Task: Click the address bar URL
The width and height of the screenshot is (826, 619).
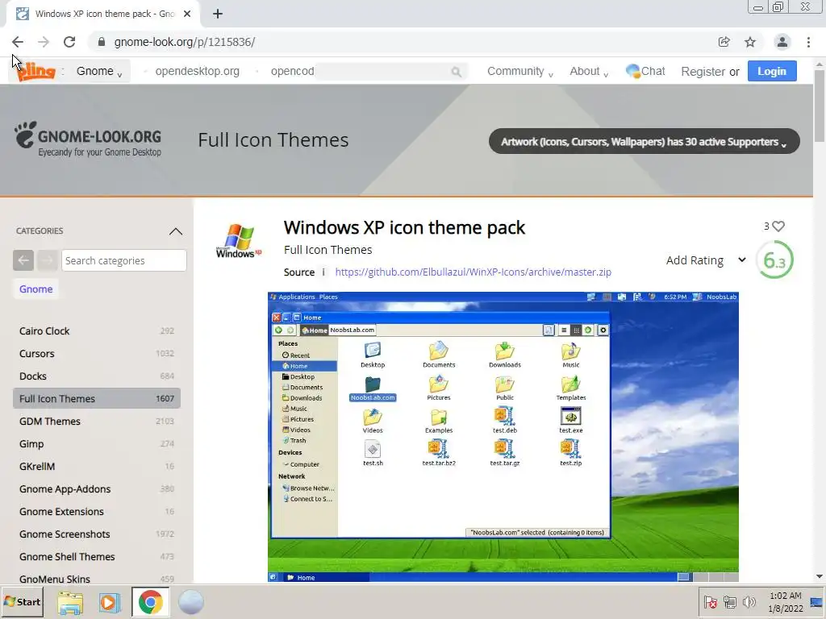Action: pos(185,42)
